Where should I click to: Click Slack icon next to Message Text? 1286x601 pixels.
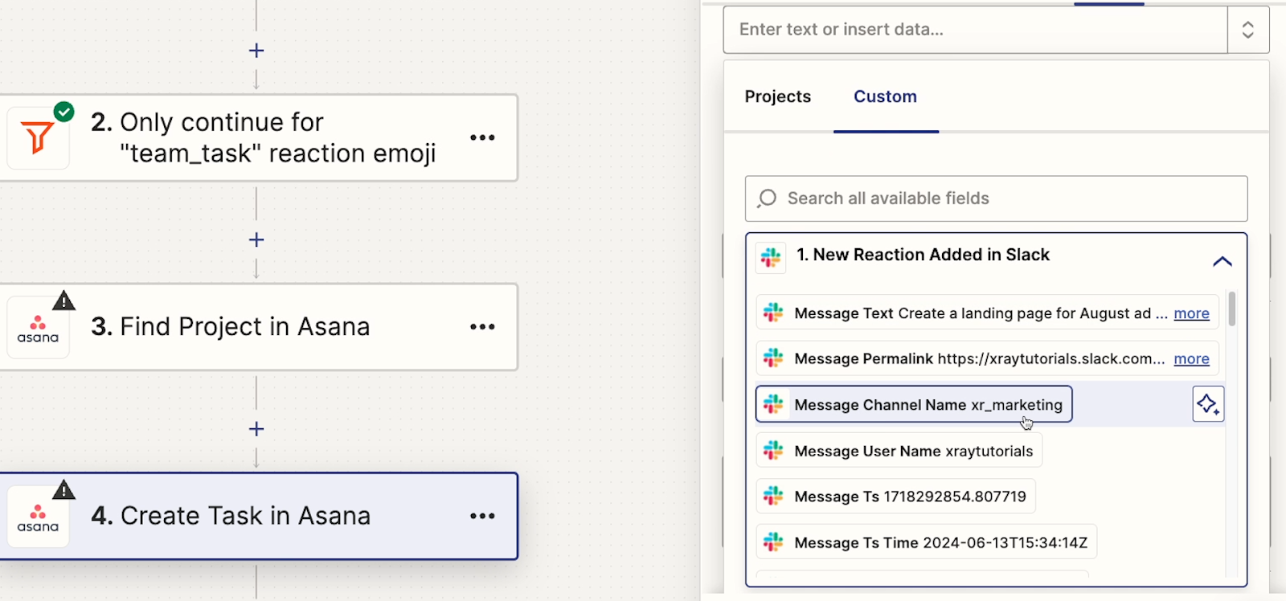coord(773,313)
